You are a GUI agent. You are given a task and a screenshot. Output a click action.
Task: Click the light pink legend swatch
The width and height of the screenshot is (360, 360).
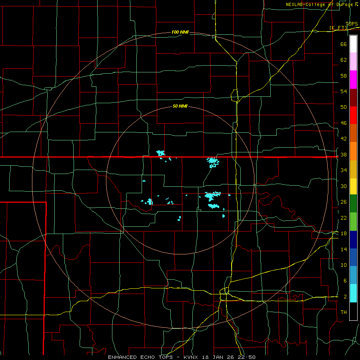353,62
